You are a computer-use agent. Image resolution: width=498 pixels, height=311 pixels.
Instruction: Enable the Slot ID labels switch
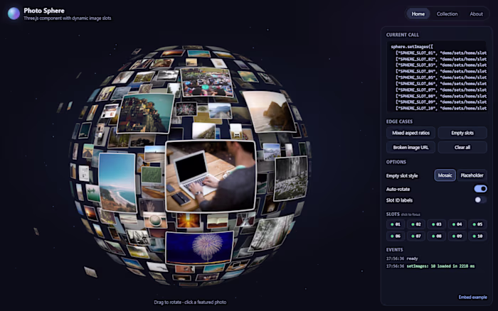coord(480,200)
